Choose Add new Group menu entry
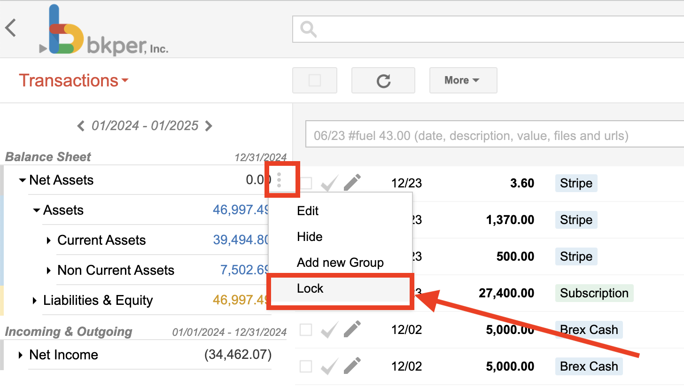684x388 pixels. point(340,263)
